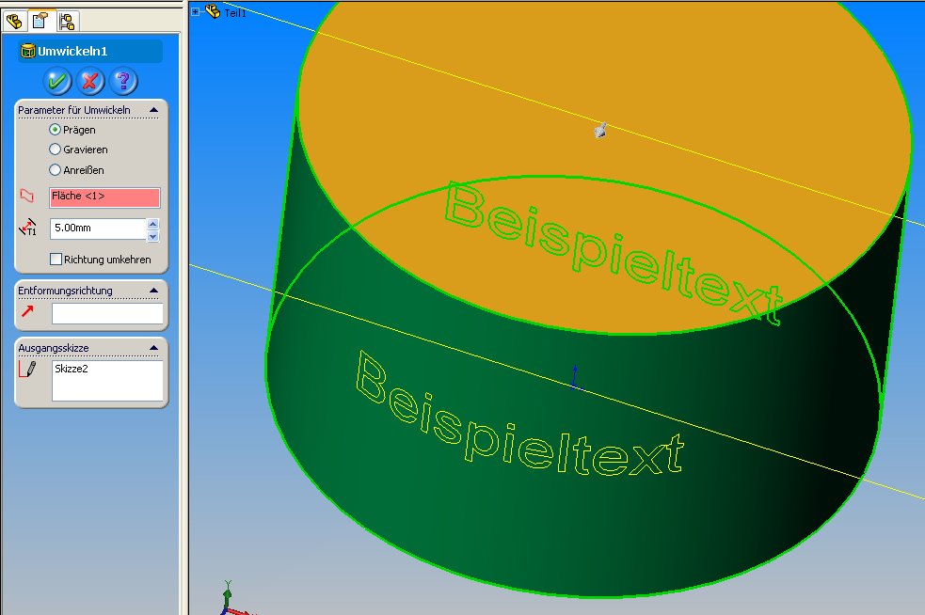
Task: Collapse the Ausgangsskizze section
Action: (x=154, y=347)
